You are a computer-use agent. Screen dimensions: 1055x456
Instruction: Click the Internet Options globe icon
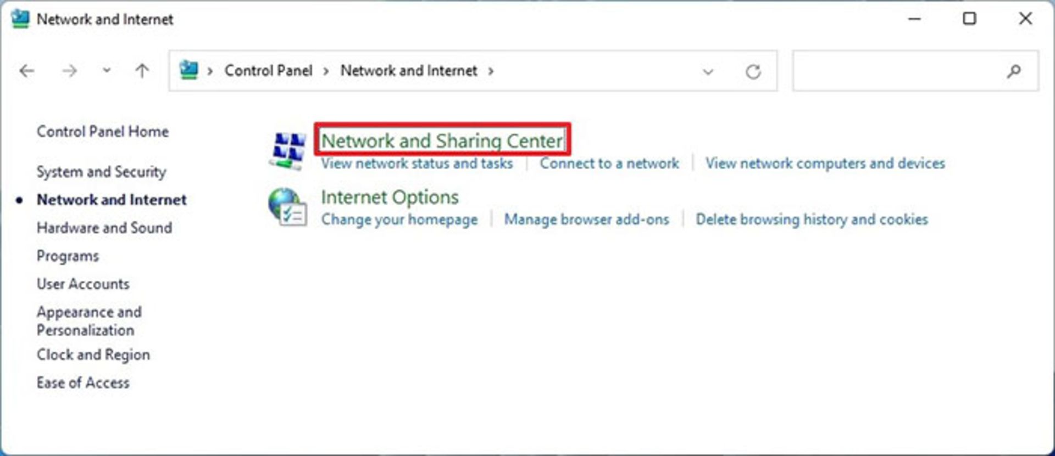pyautogui.click(x=287, y=207)
